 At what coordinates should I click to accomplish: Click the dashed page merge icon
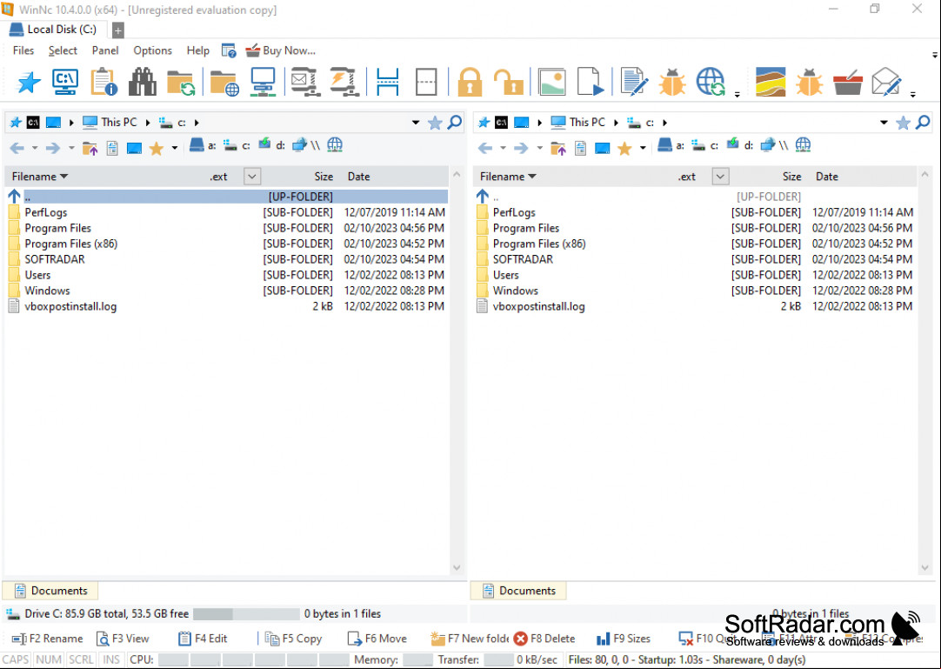(x=426, y=82)
